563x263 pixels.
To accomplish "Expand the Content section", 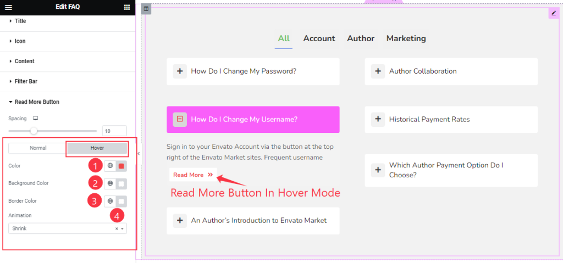I will (68, 61).
